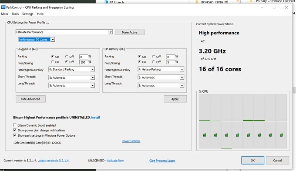The image size is (296, 171).
Task: Open On Battery Long Threads dropdown
Action: pyautogui.click(x=182, y=85)
